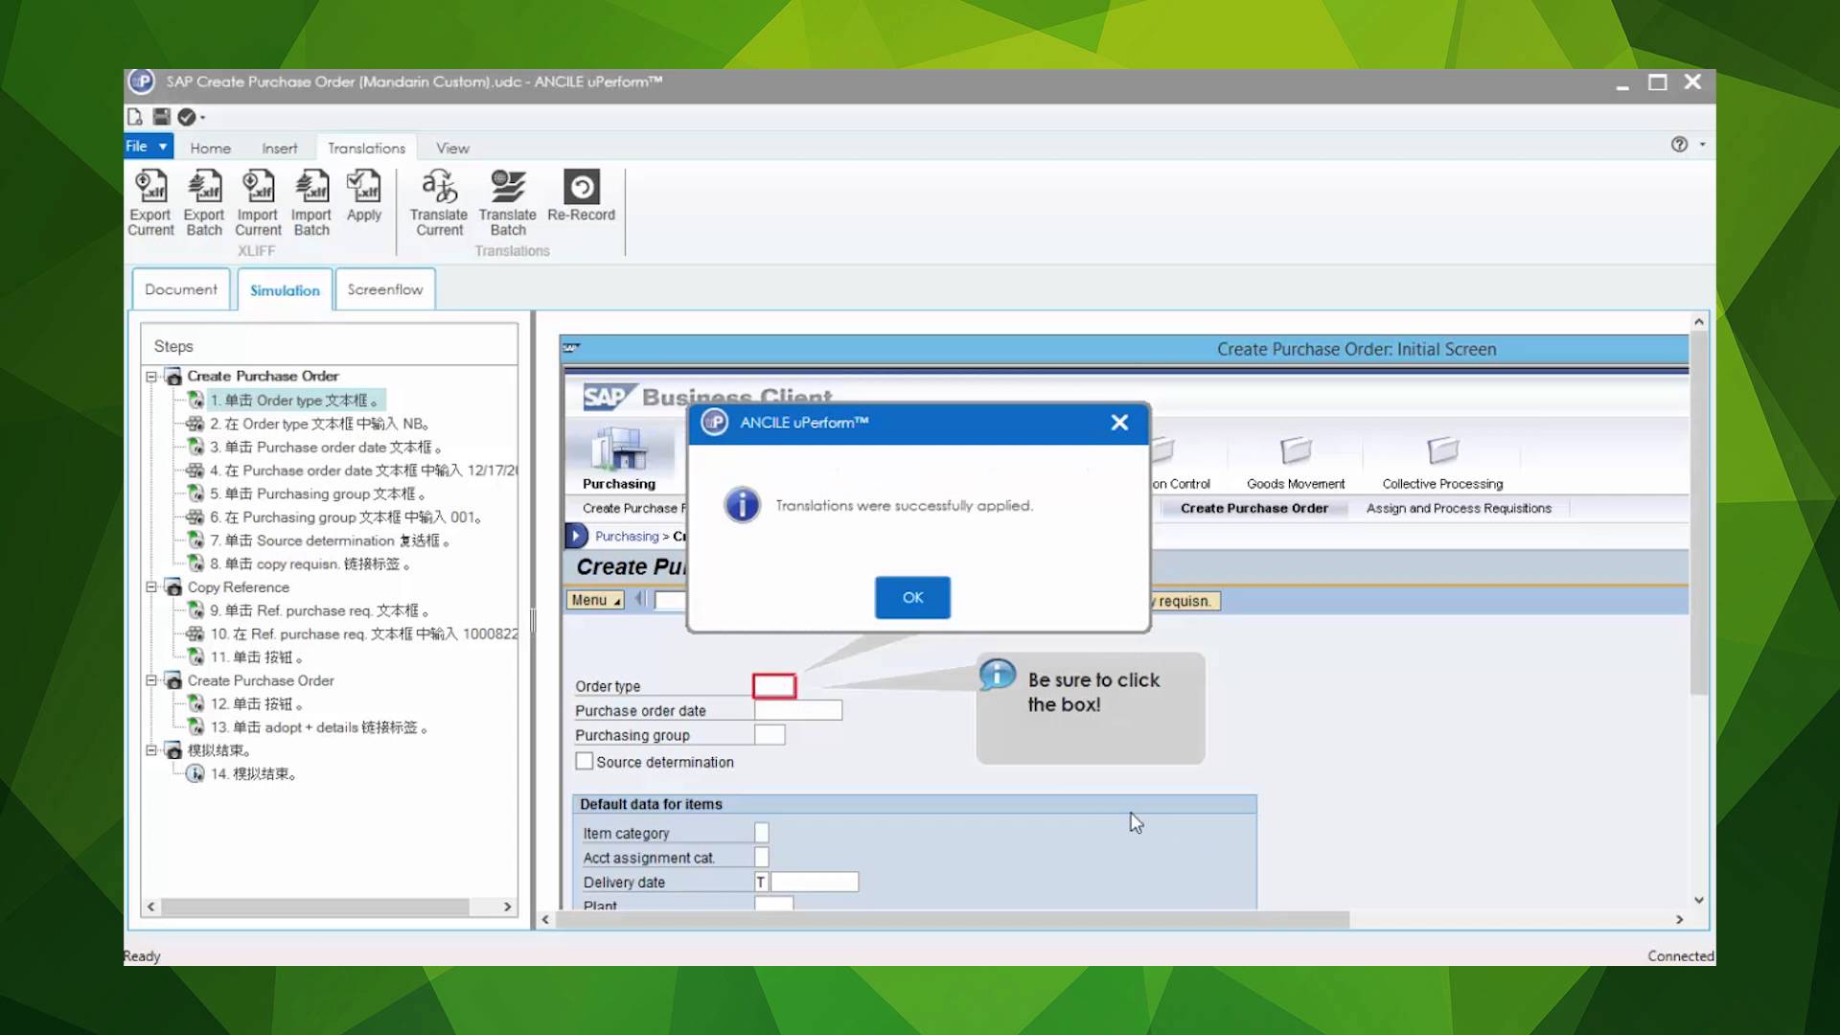Click the Collective Processing folder icon
This screenshot has width=1840, height=1035.
1442,448
